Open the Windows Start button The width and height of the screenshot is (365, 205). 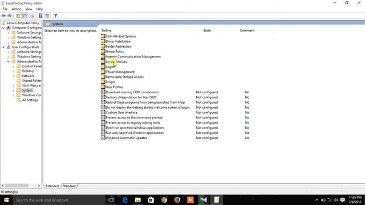click(x=6, y=200)
